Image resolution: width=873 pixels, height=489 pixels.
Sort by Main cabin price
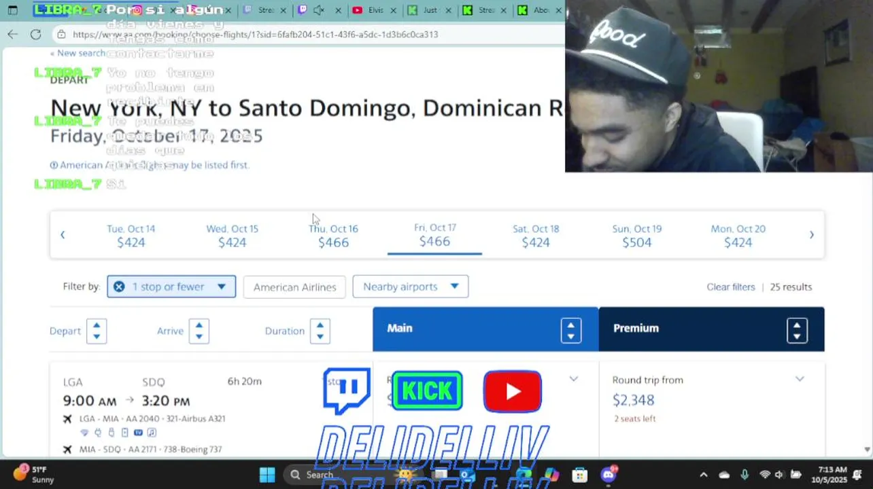point(571,331)
